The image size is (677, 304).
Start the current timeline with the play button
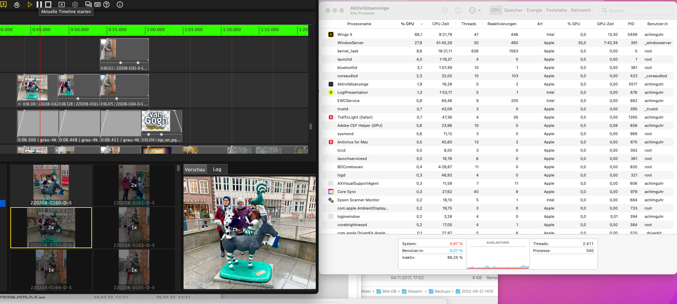click(30, 4)
